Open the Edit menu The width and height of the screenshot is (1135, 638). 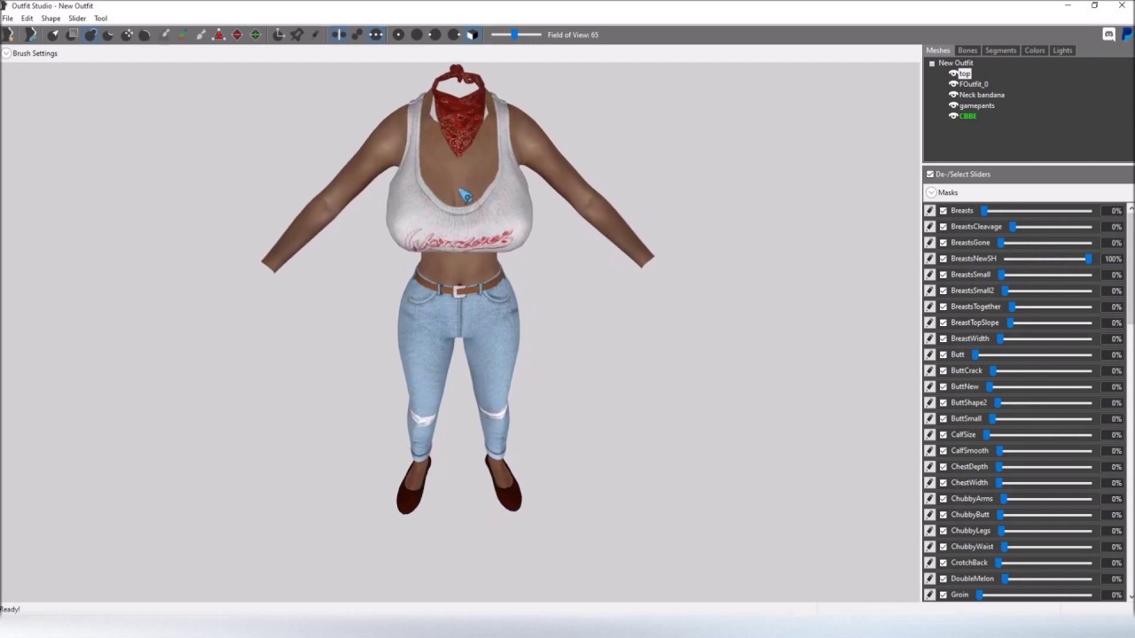pyautogui.click(x=27, y=19)
